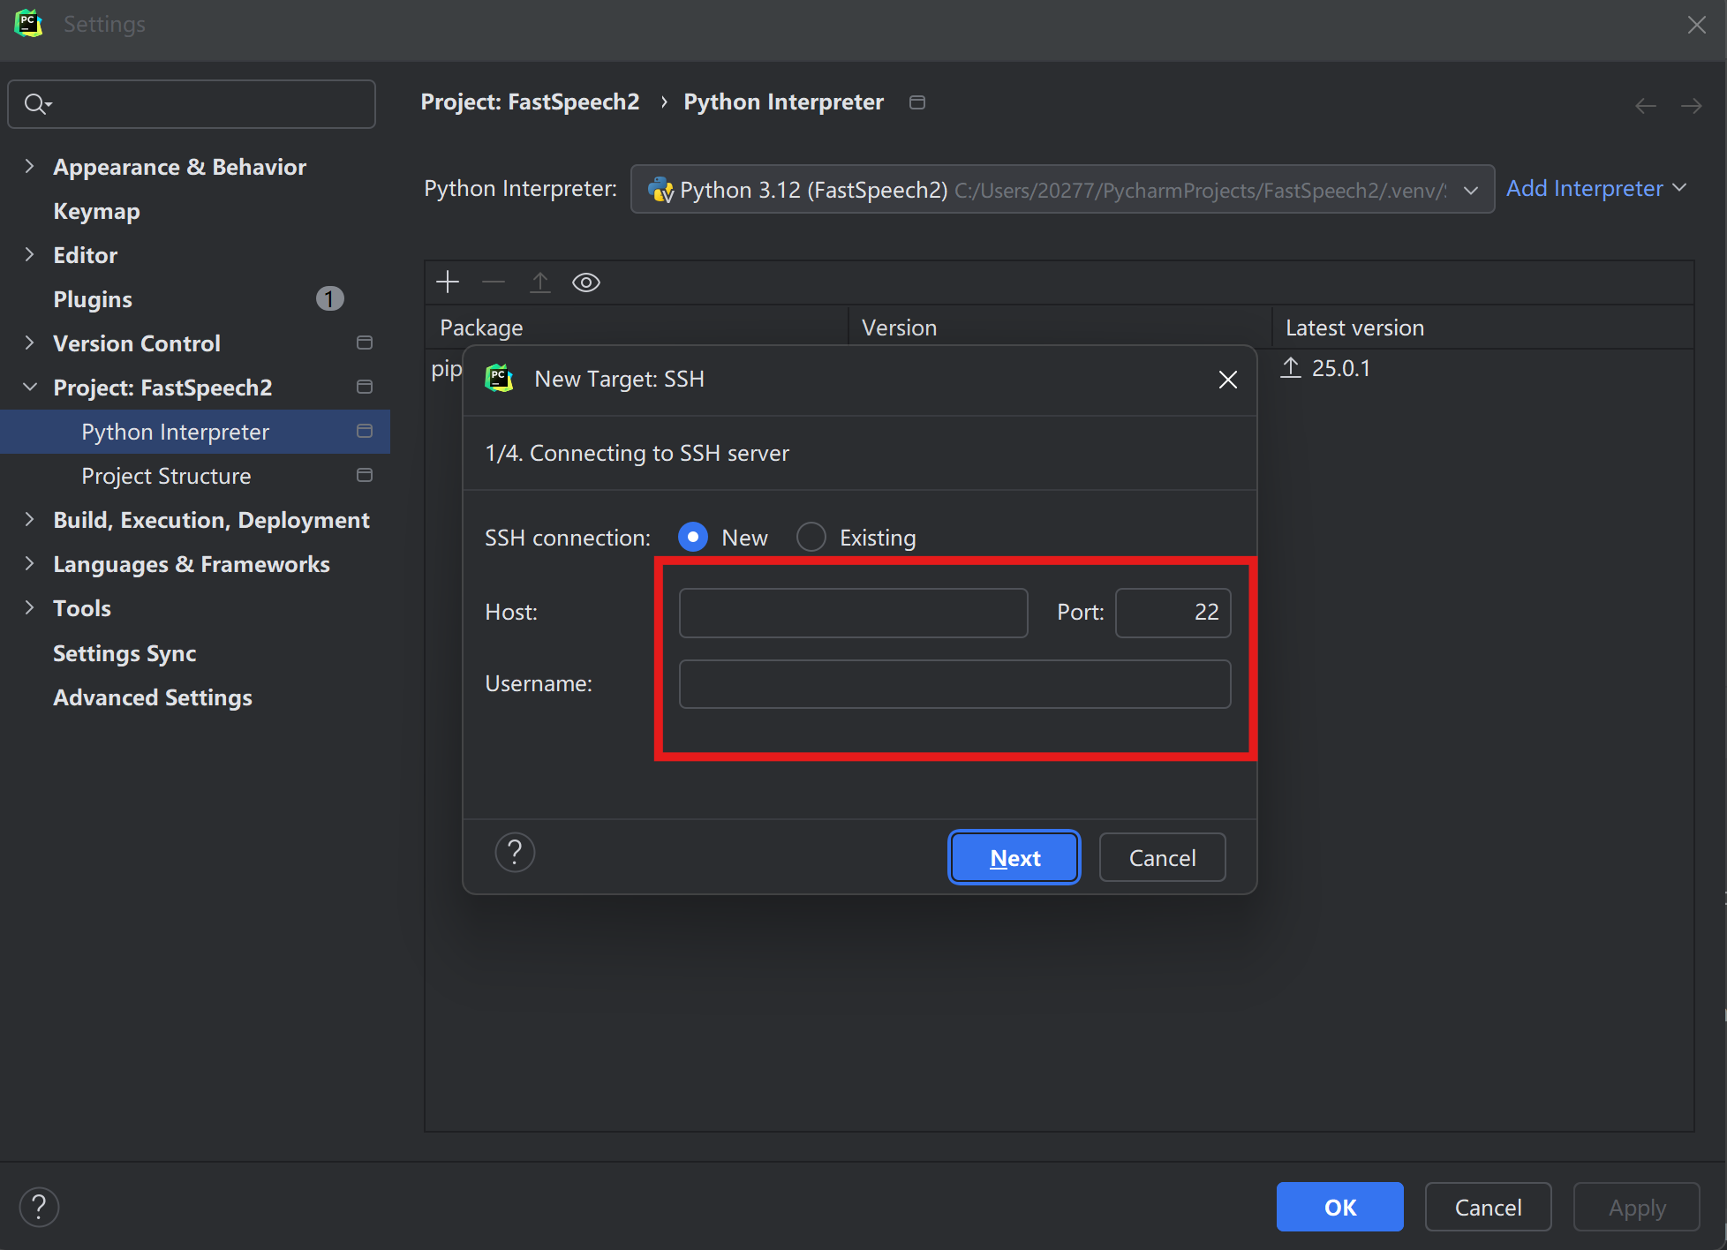Collapse Project: FastSpeech2 tree node
The width and height of the screenshot is (1727, 1250).
[x=29, y=388]
